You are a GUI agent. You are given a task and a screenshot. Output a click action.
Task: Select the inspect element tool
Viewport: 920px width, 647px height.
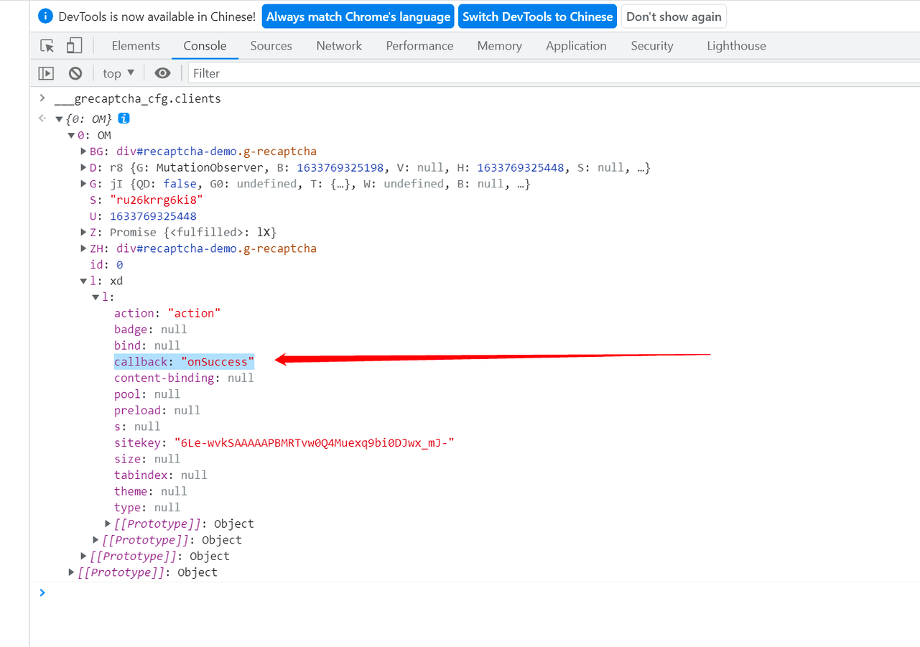pos(46,45)
